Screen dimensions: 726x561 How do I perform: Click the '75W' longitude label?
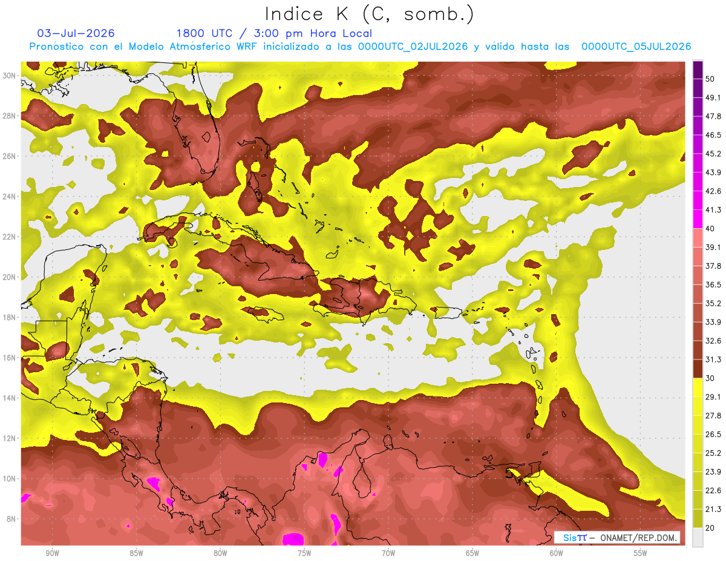pyautogui.click(x=304, y=554)
